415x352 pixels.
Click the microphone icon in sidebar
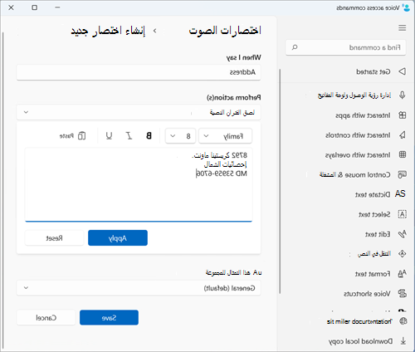coord(402,95)
